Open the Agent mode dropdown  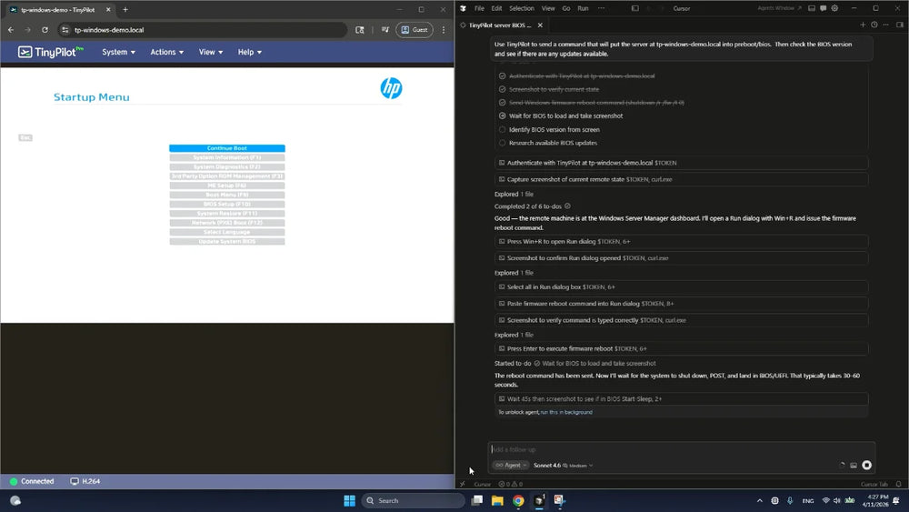click(510, 465)
